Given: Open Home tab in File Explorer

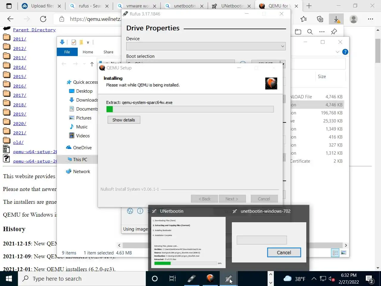Looking at the screenshot, I should [x=88, y=52].
